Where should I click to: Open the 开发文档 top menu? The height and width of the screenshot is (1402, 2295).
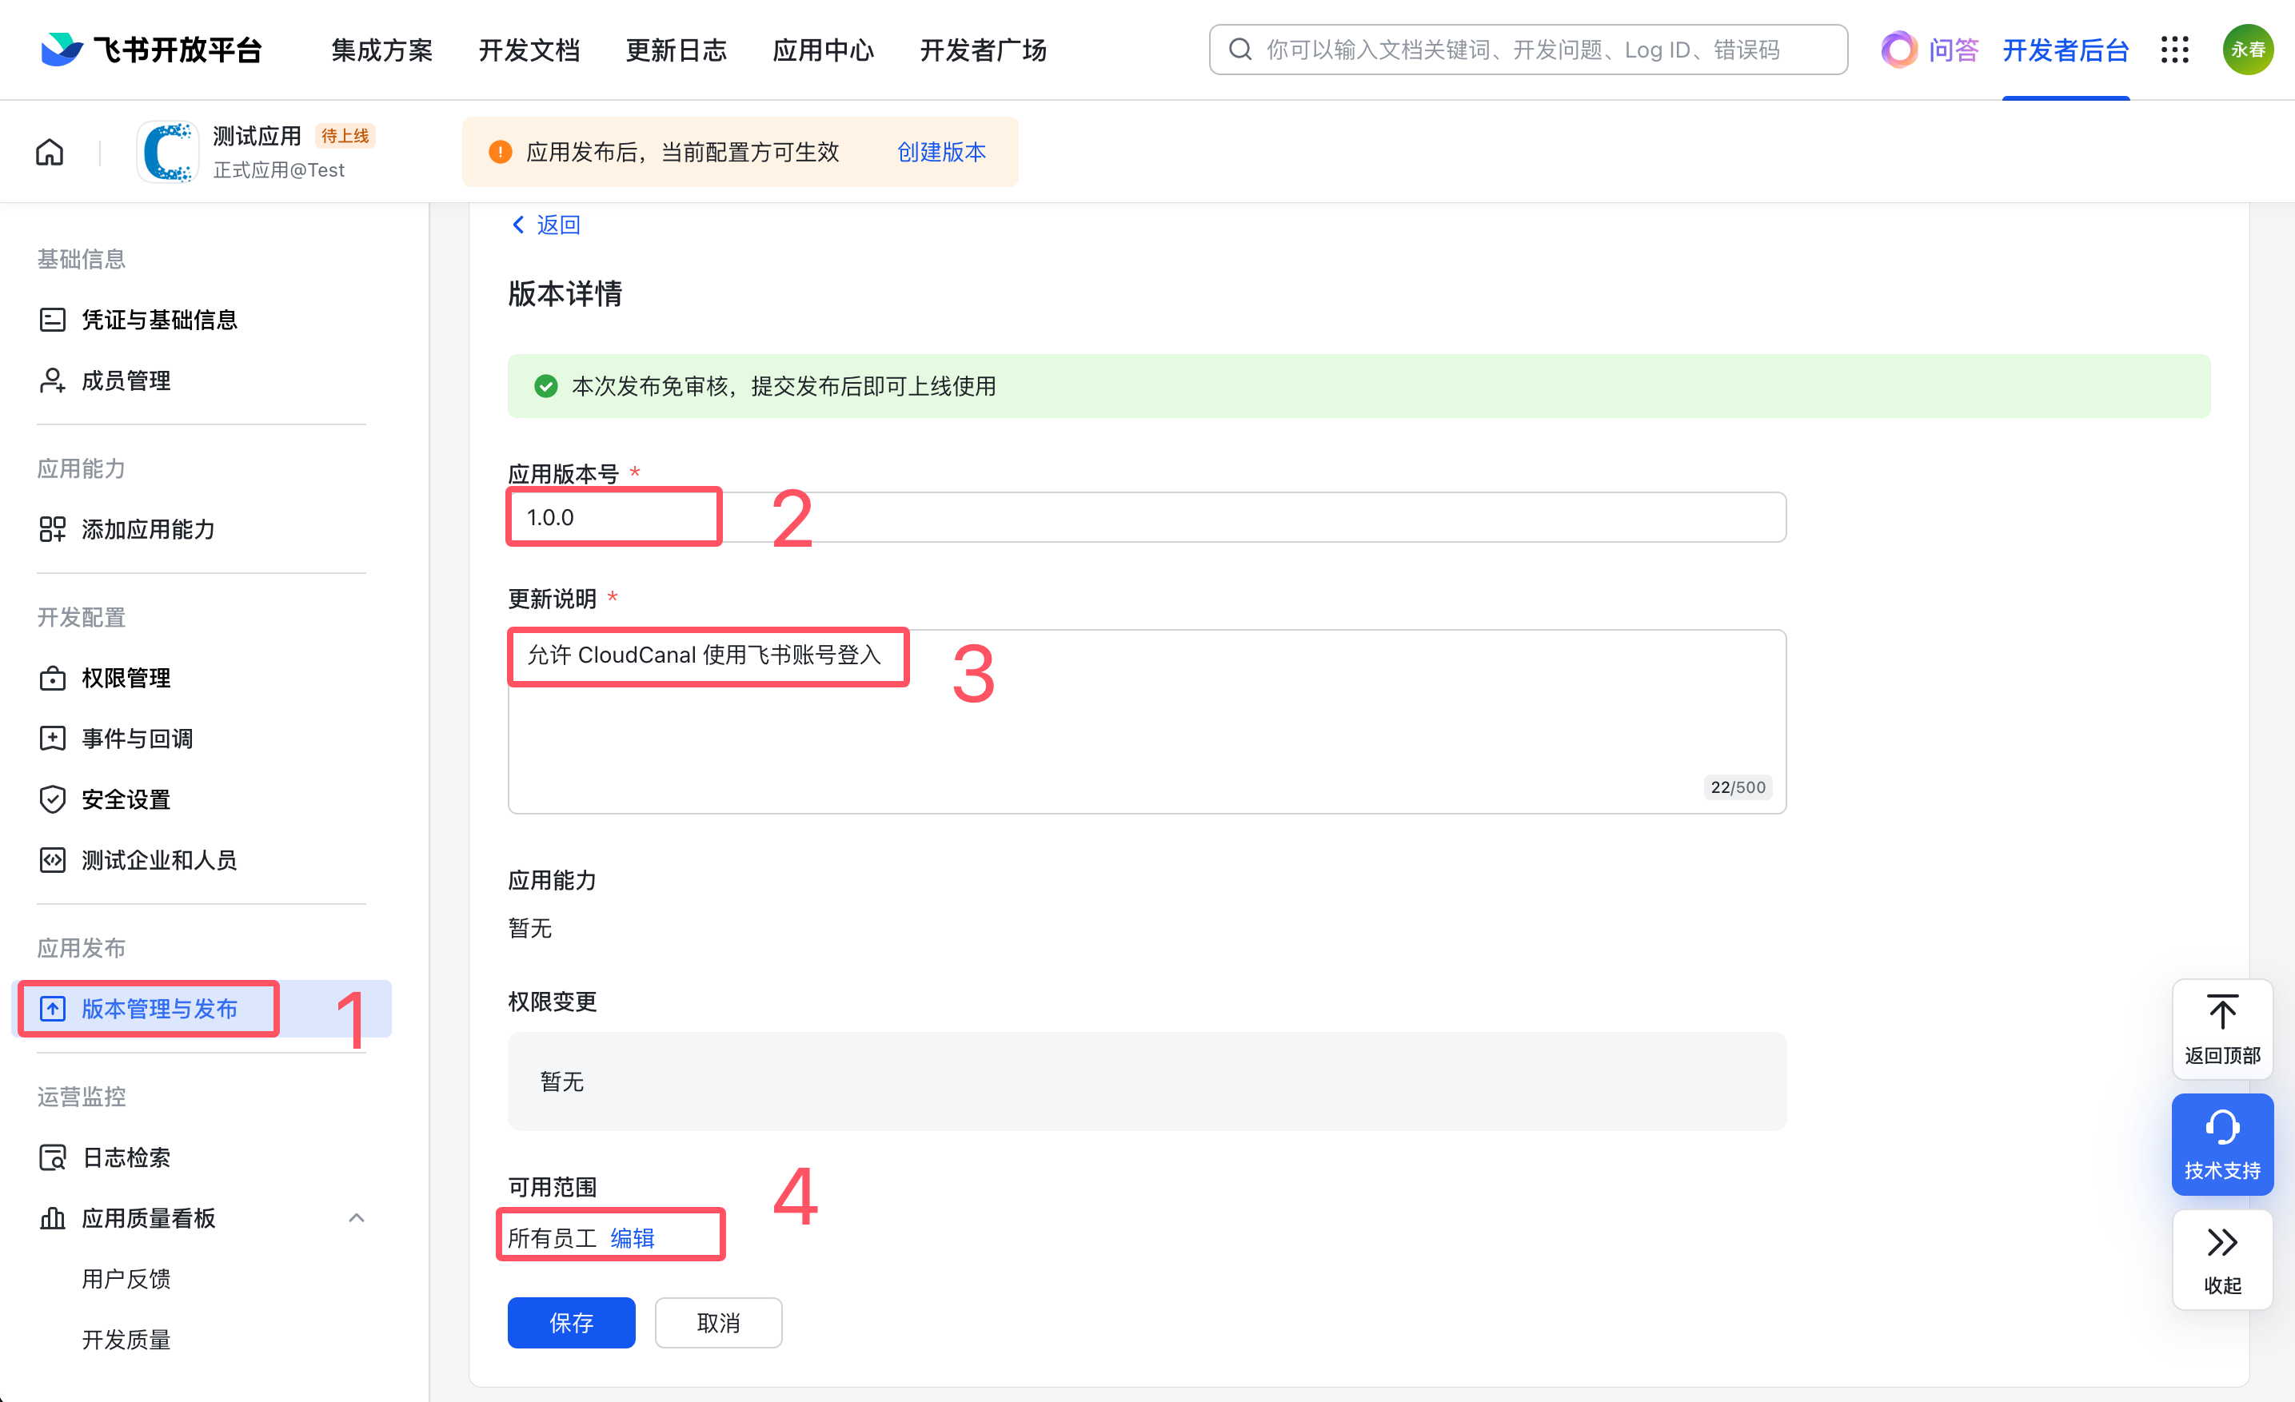[528, 50]
